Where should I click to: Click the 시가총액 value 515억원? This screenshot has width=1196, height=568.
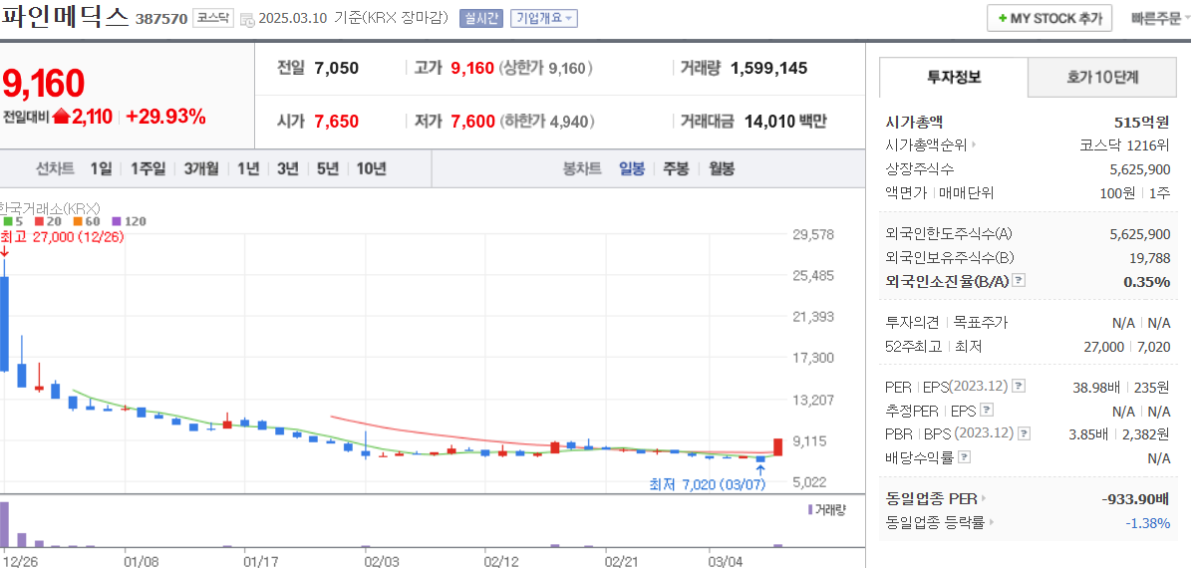tap(1142, 122)
